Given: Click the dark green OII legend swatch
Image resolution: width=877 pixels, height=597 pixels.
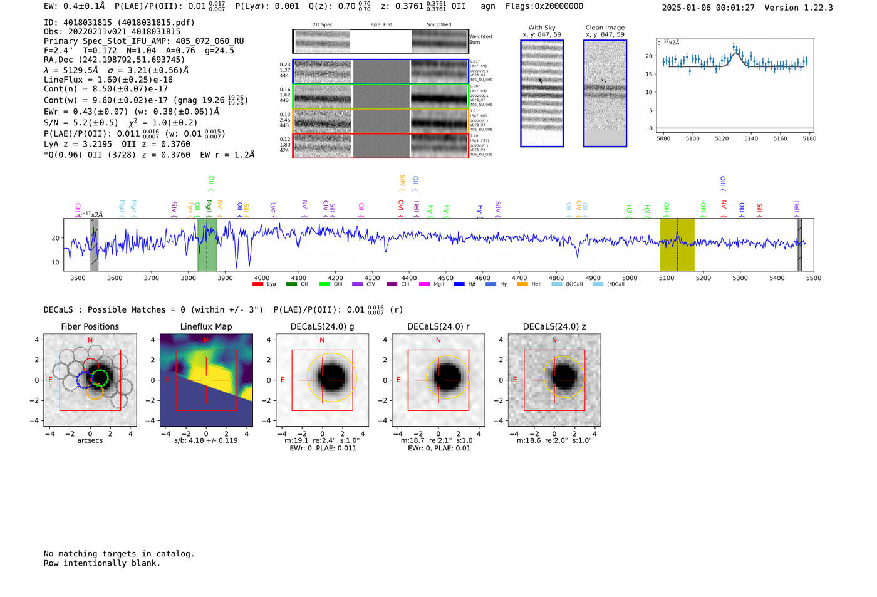Looking at the screenshot, I should pyautogui.click(x=291, y=284).
